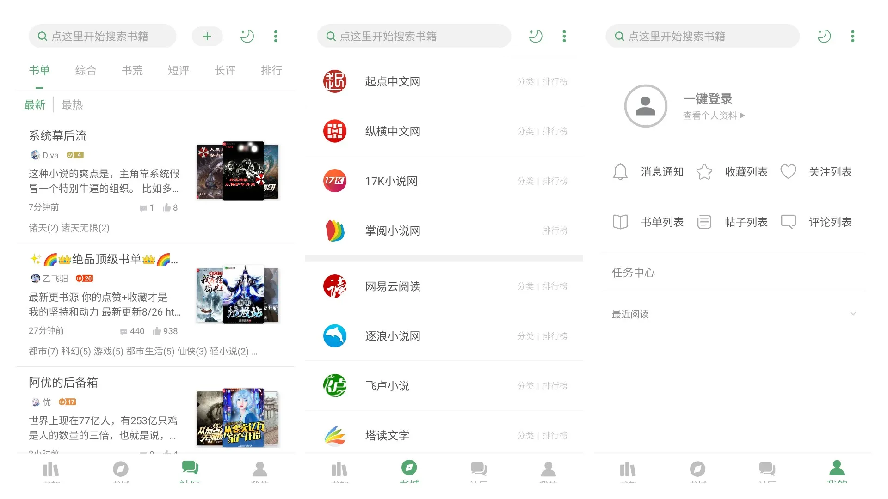The width and height of the screenshot is (888, 499).
Task: Open the three-dot overflow menu
Action: coord(276,36)
